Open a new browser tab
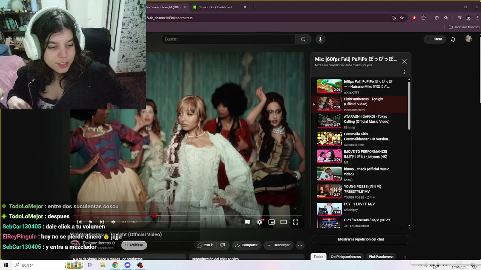This screenshot has width=481, height=270. point(254,7)
